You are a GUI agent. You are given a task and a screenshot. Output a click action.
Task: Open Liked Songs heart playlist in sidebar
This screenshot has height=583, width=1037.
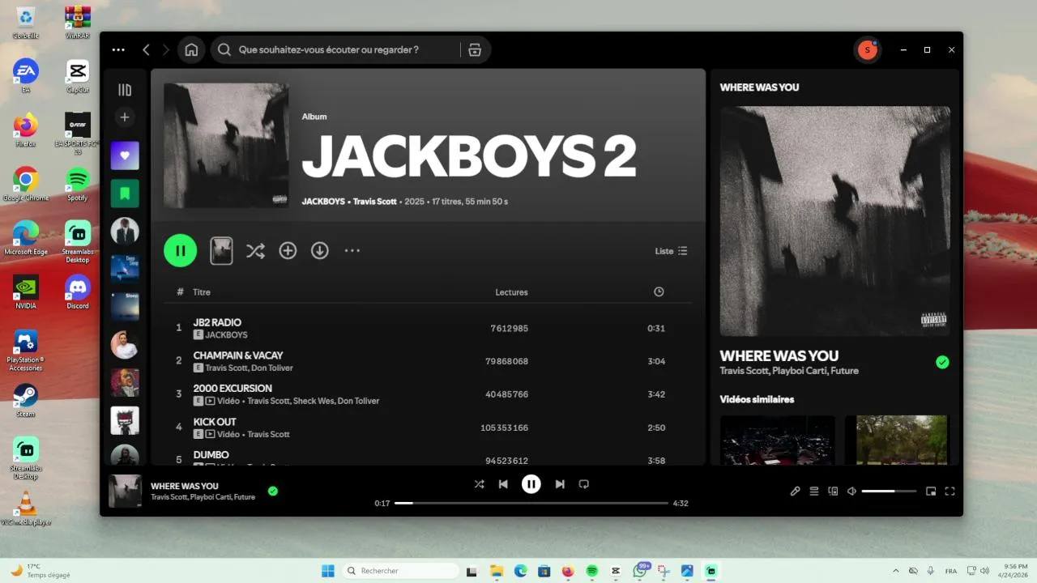(125, 155)
